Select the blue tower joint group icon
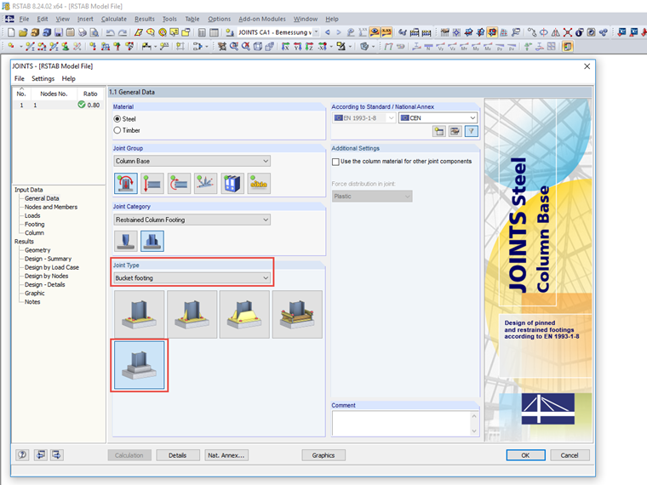 (x=232, y=184)
